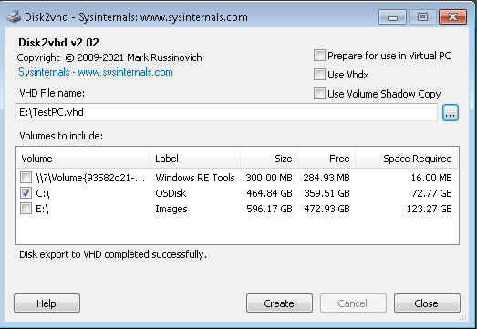Click the Mark Russinovich copyright line
477x329 pixels.
pos(109,57)
